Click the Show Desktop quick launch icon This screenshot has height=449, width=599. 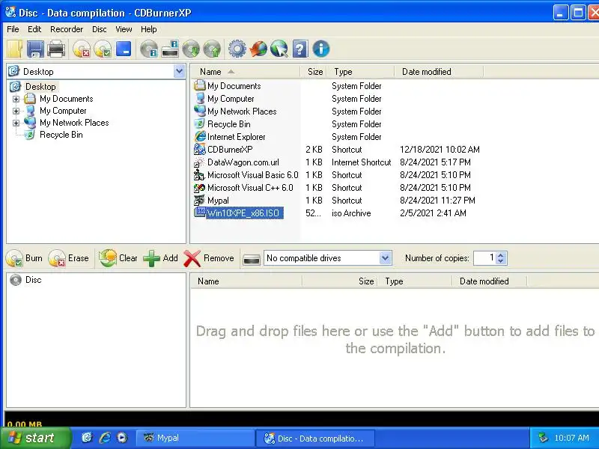88,438
